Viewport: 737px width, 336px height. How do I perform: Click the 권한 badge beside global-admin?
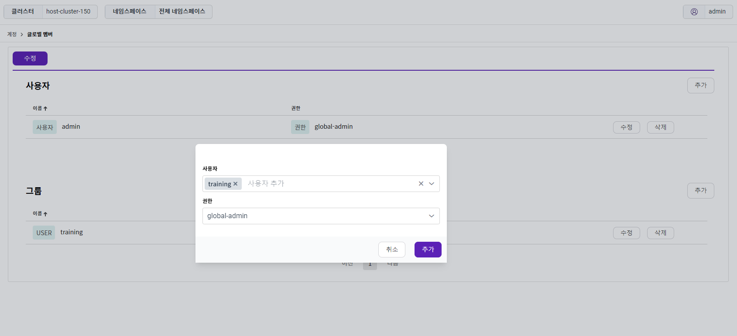[x=300, y=127]
